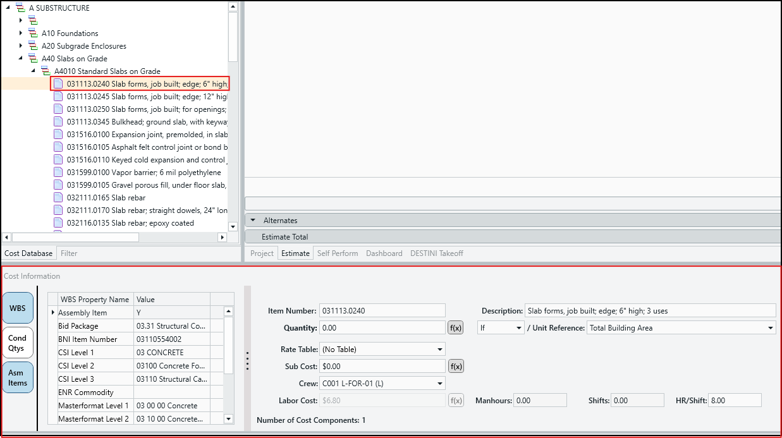Click the Asm Items side button
Image resolution: width=782 pixels, height=438 pixels.
click(18, 377)
